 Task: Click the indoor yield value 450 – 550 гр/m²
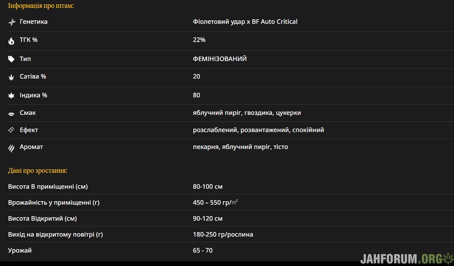tap(215, 203)
